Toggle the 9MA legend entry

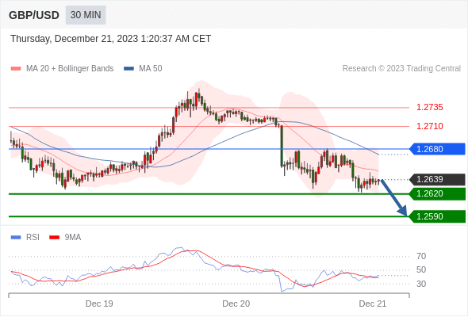(x=65, y=238)
